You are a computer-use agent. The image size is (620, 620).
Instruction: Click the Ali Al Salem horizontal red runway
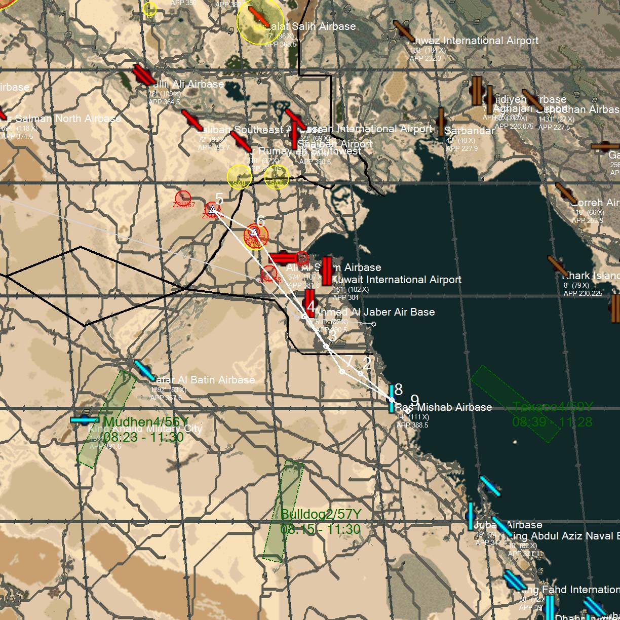[x=284, y=258]
